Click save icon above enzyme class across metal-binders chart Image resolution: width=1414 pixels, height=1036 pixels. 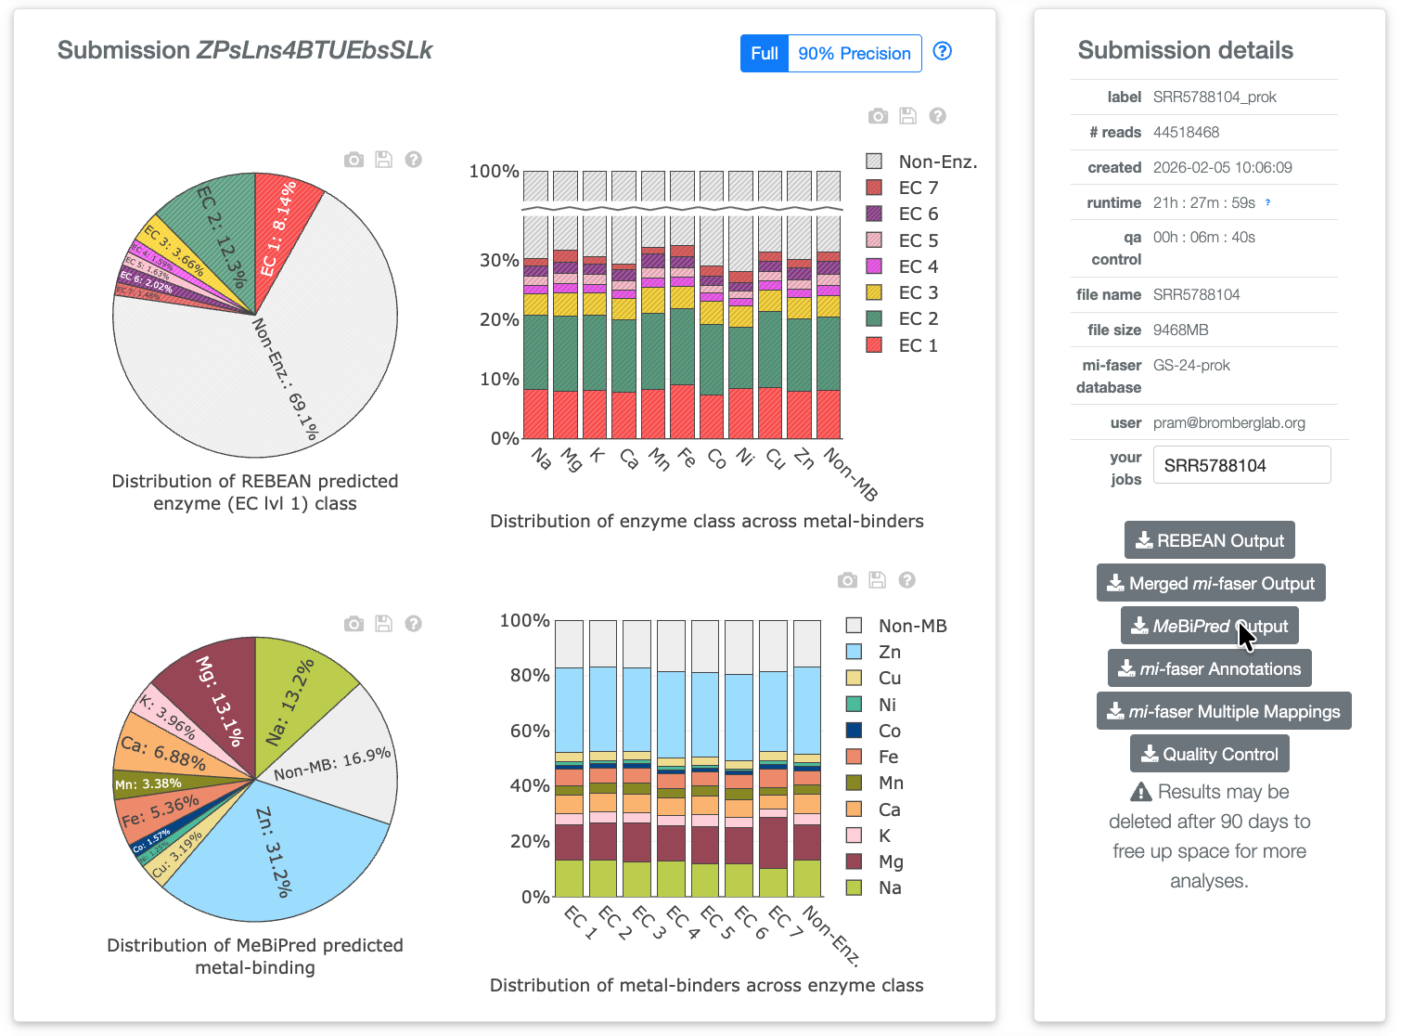[907, 116]
